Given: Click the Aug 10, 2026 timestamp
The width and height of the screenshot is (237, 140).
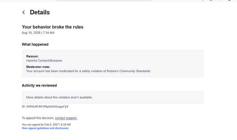Looking at the screenshot, I should (38, 33).
